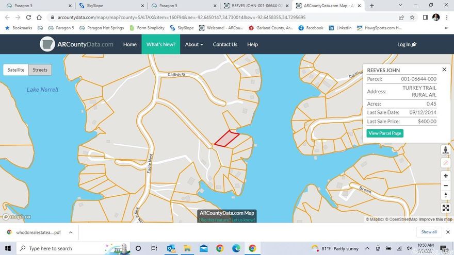Bookmark this page with the star icon
The width and height of the screenshot is (454, 255).
coord(412,18)
